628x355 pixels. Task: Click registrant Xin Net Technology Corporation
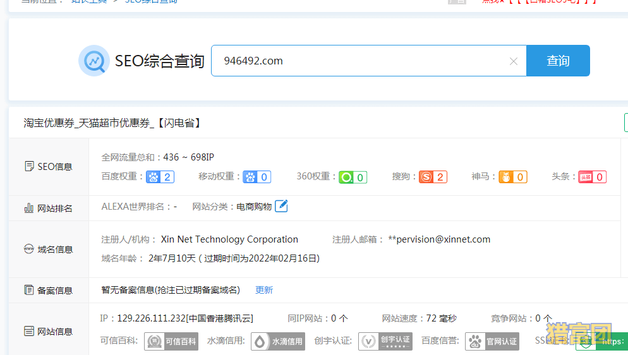[229, 239]
